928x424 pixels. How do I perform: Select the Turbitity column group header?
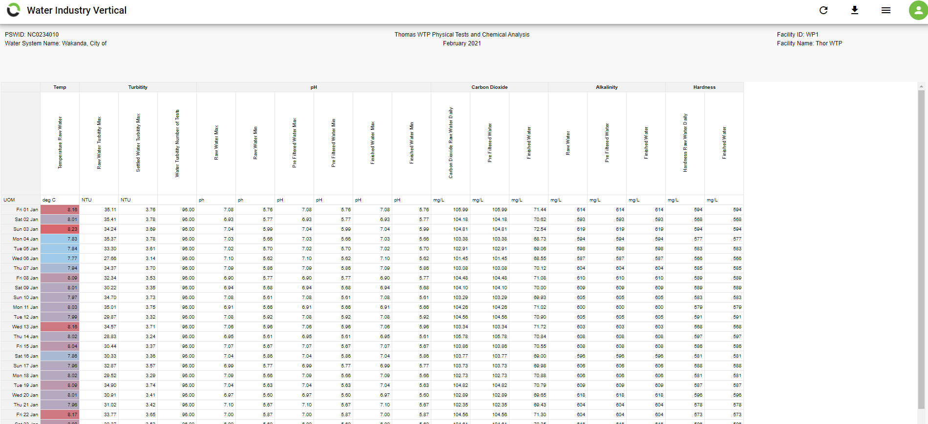(x=138, y=87)
